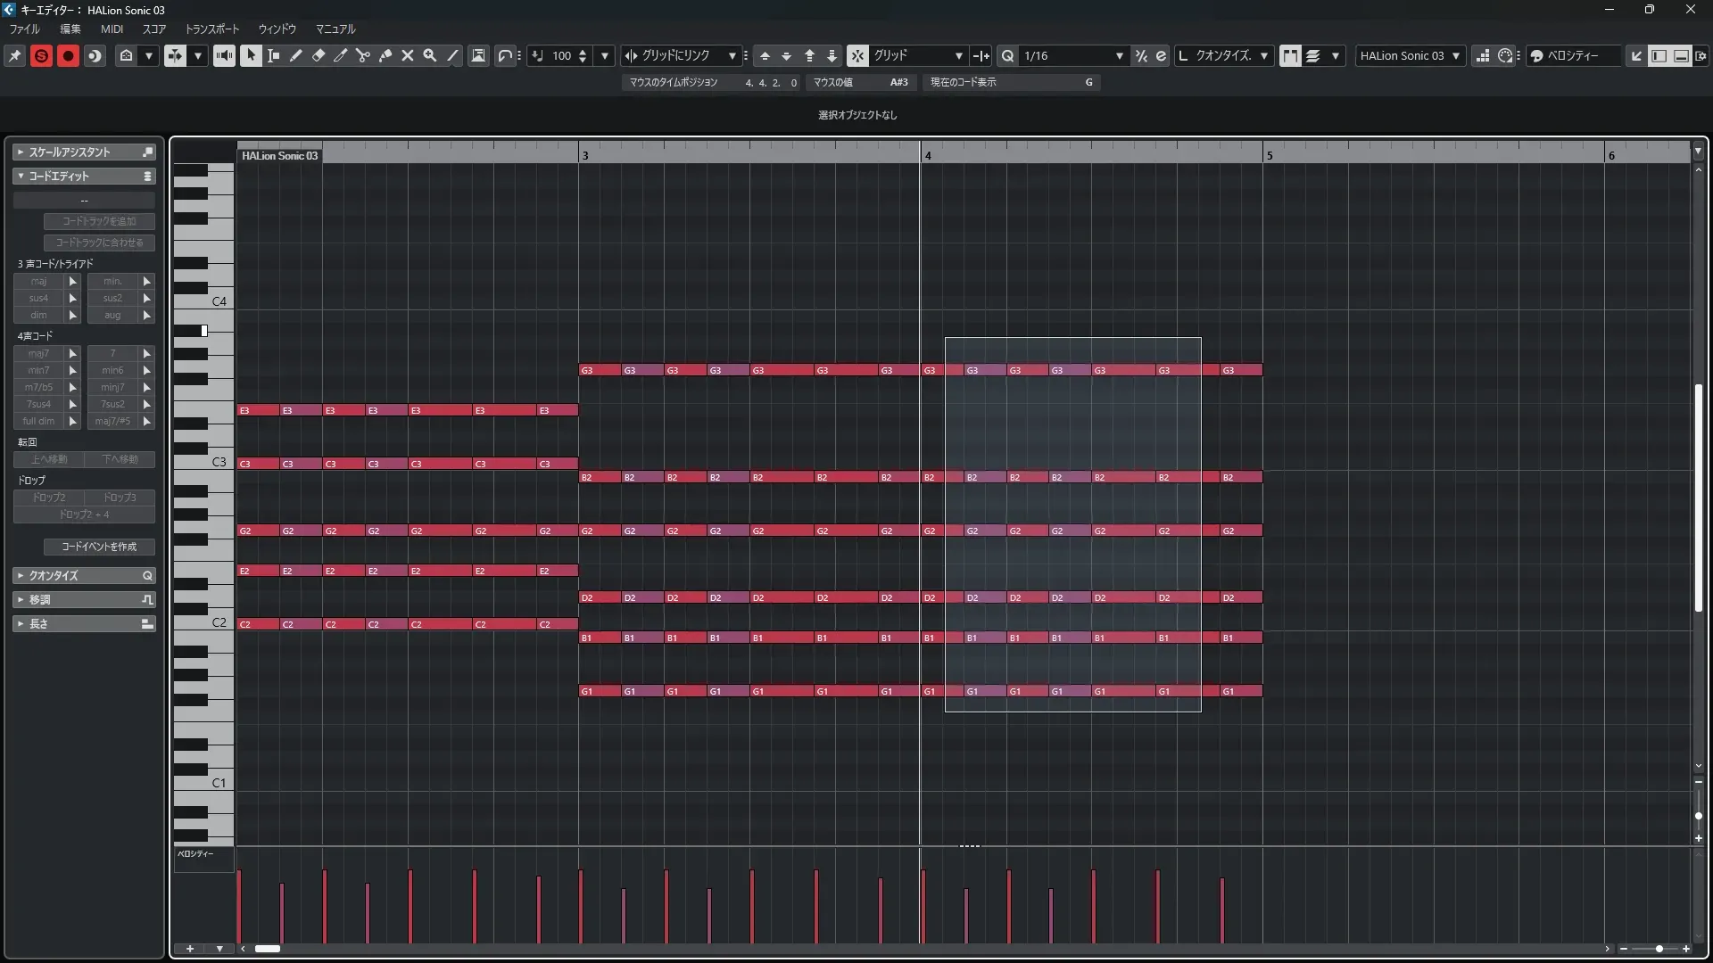Click bar 5 marker on the ruler
Image resolution: width=1713 pixels, height=963 pixels.
tap(1269, 155)
